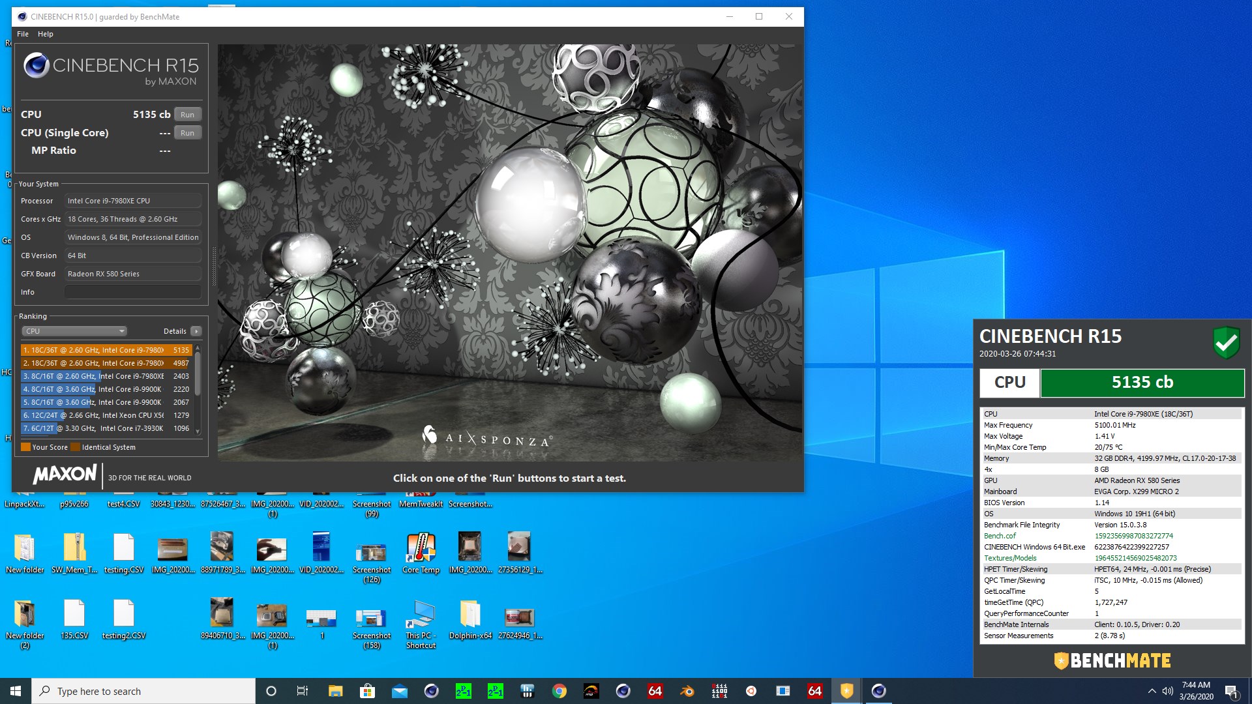Open Google Chrome from the taskbar
The width and height of the screenshot is (1252, 704).
point(559,691)
